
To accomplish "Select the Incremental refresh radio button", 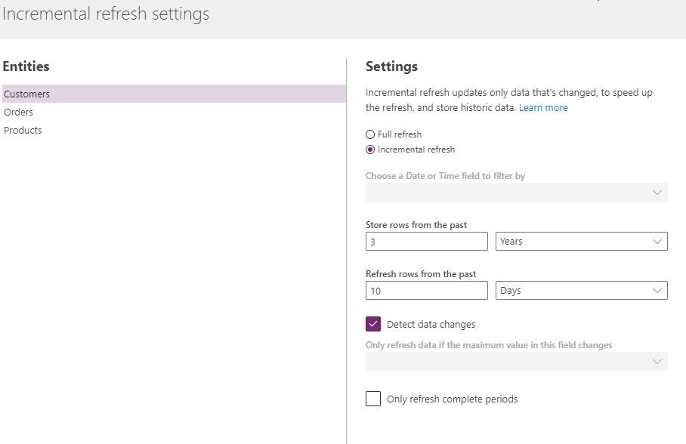I will tap(370, 150).
